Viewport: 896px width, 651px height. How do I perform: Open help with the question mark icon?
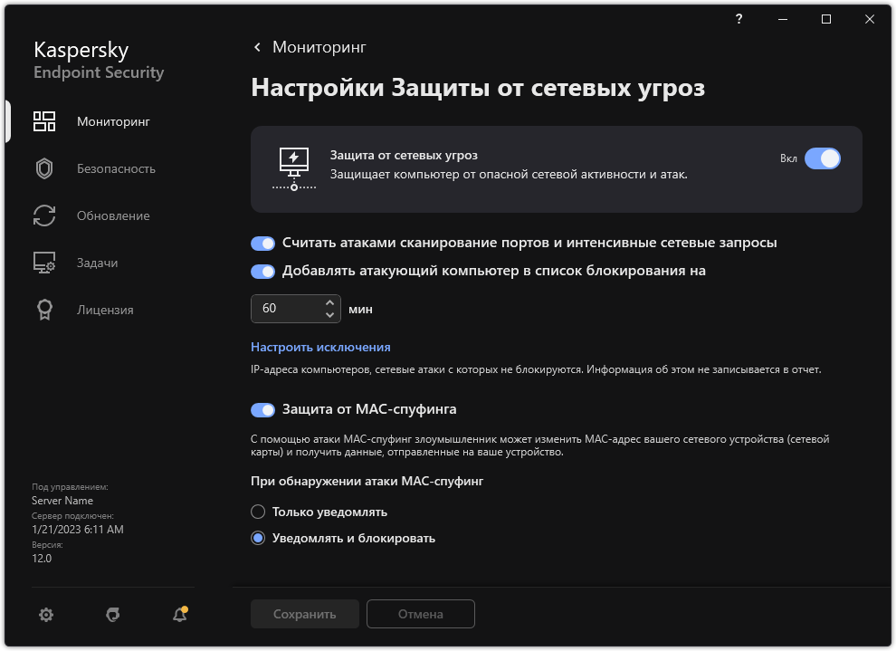tap(740, 19)
